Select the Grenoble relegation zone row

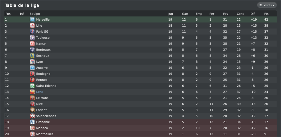point(140,122)
